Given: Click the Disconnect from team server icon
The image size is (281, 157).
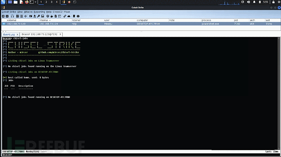Looking at the screenshot, I should 7,16.
